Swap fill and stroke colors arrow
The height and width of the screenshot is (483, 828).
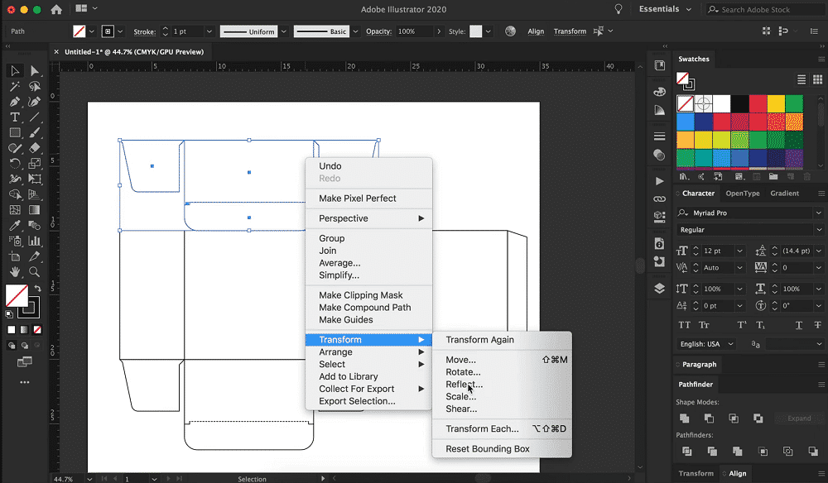click(38, 288)
